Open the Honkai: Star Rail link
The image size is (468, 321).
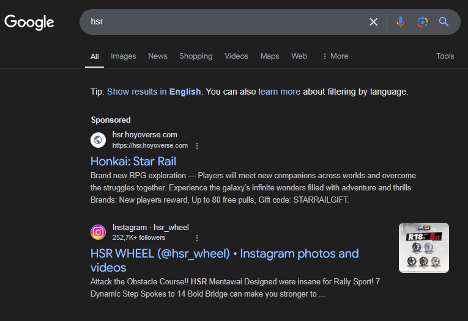(133, 161)
